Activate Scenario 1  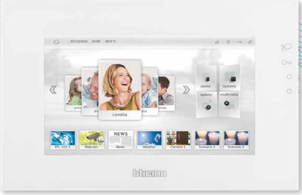click(207, 140)
